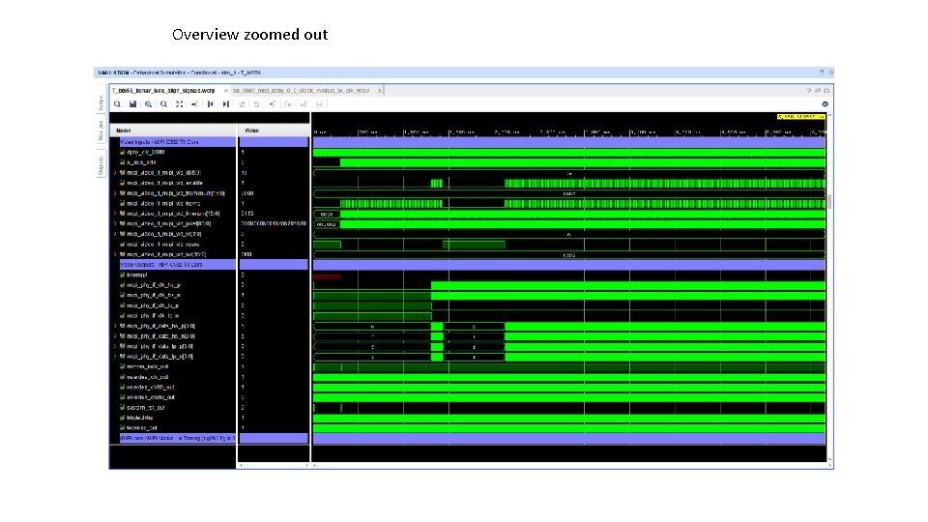Image resolution: width=928 pixels, height=522 pixels.
Task: Float the waveform window
Action: click(818, 91)
